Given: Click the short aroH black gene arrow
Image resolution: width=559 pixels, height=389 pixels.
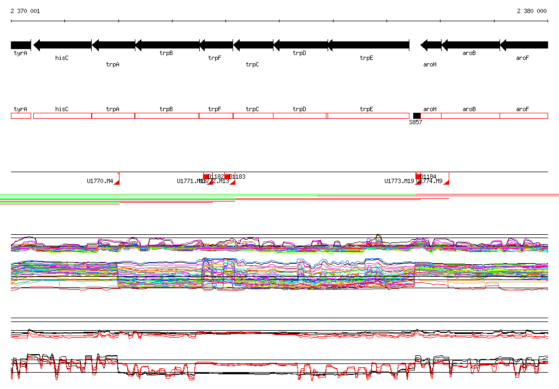Looking at the screenshot, I should 429,45.
